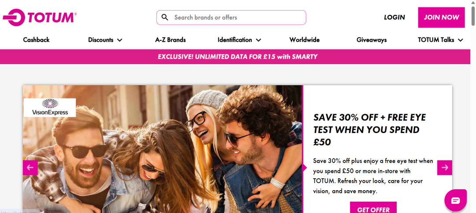This screenshot has height=213, width=476.
Task: Click the LOGIN link
Action: pos(394,18)
